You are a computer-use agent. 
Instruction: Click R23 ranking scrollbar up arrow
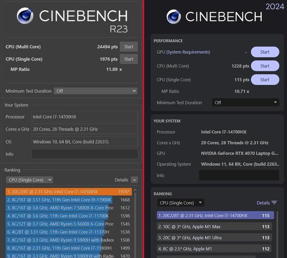pos(135,190)
